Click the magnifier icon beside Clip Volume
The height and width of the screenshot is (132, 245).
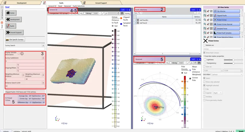205,11
